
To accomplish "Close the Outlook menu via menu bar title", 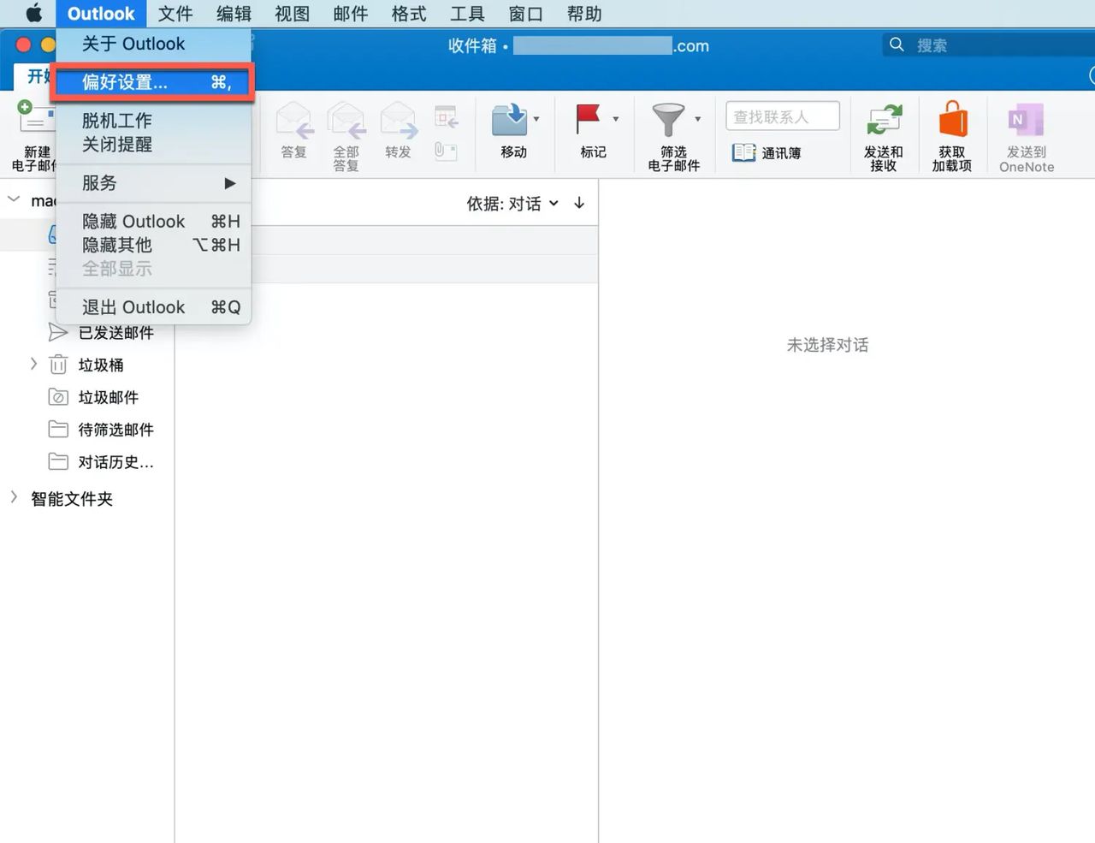I will click(101, 14).
